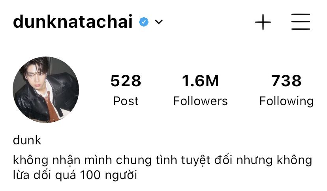Viewport: 327px width, 191px height.
Task: Click the bio line lừa dối quá
Action: coord(75,175)
